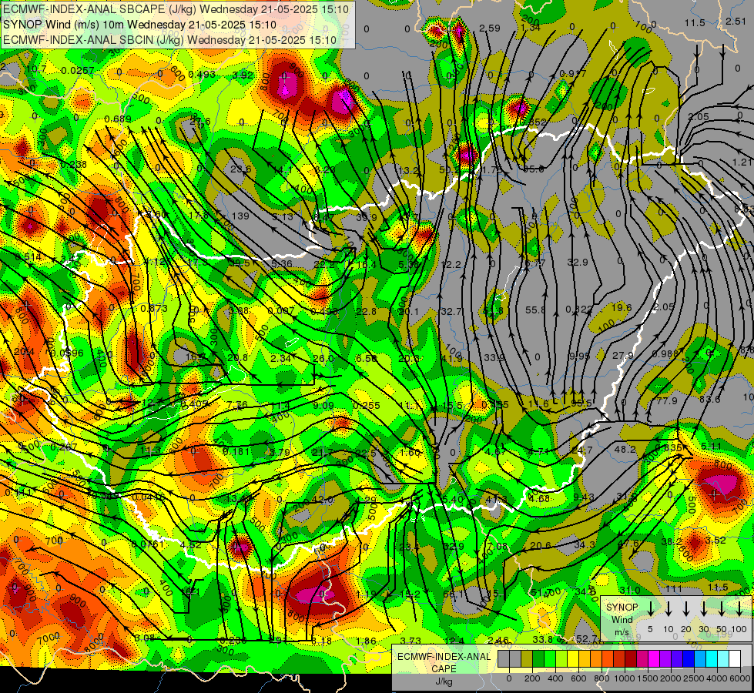Click the SYNOP Wind 10m title line
The width and height of the screenshot is (754, 693).
(139, 25)
